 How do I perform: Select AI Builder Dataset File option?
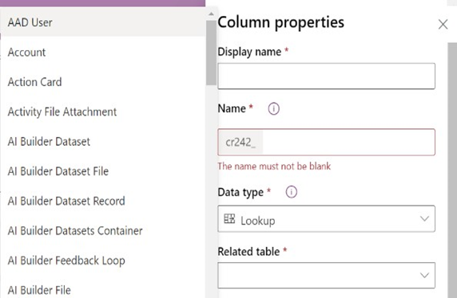click(x=102, y=171)
